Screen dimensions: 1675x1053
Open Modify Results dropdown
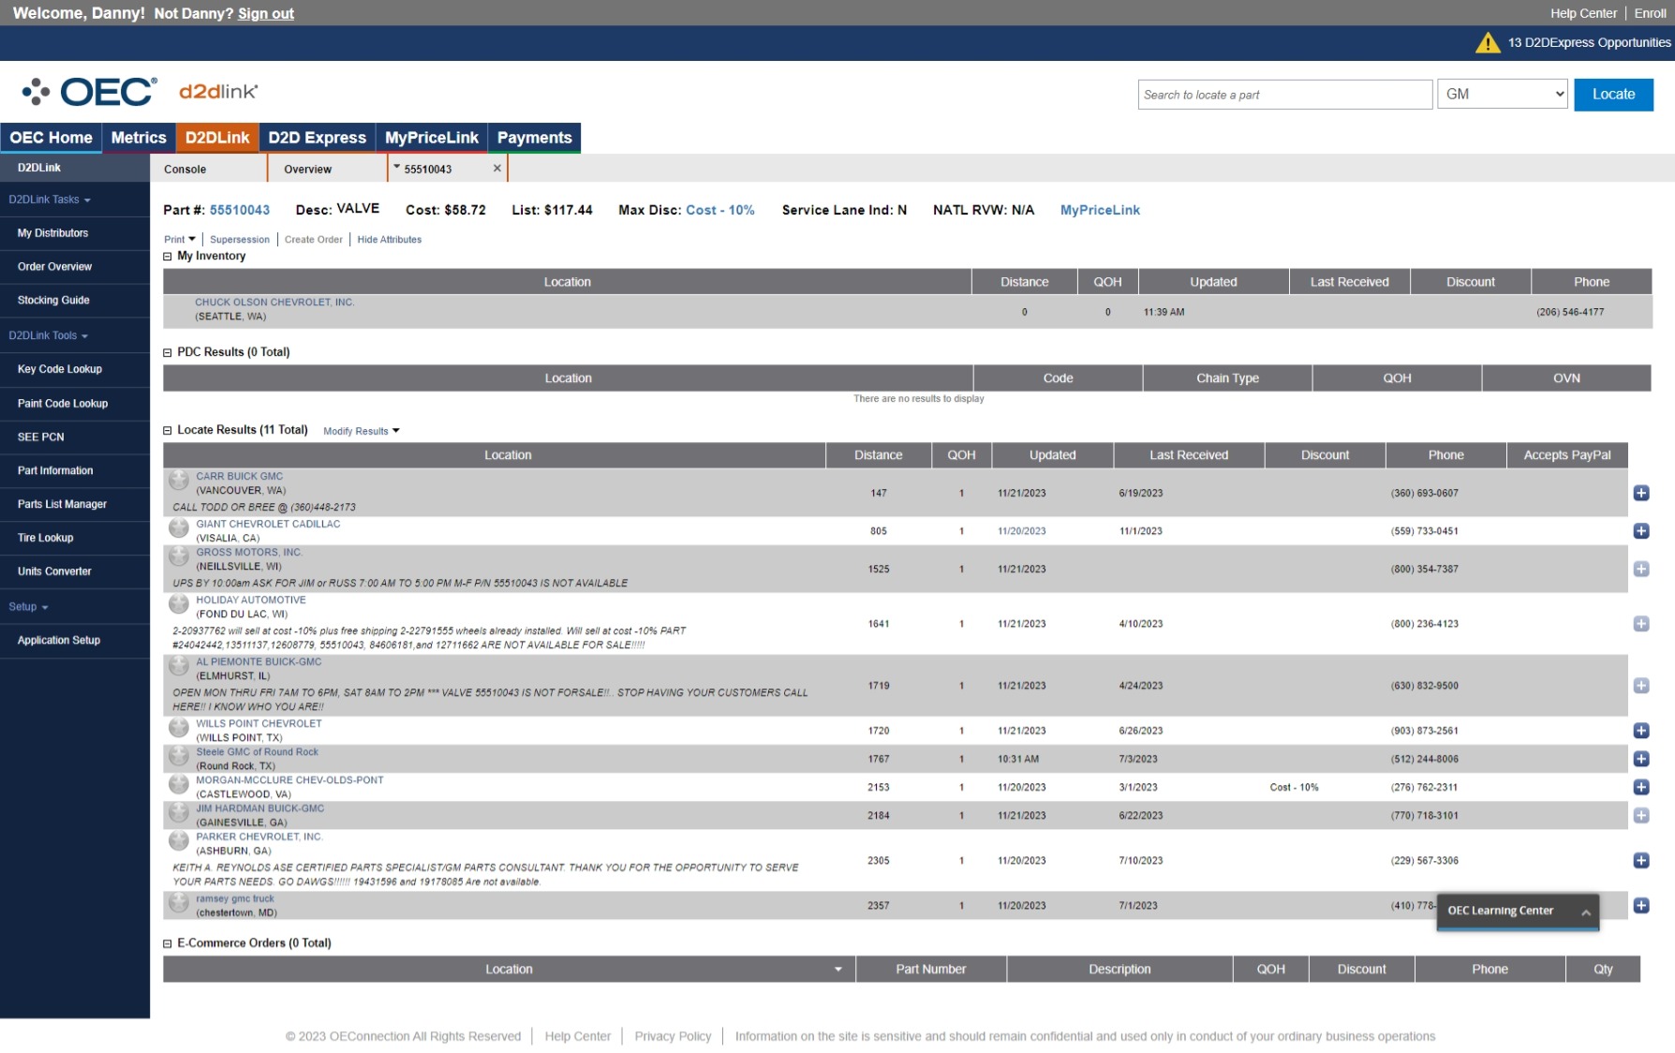362,432
